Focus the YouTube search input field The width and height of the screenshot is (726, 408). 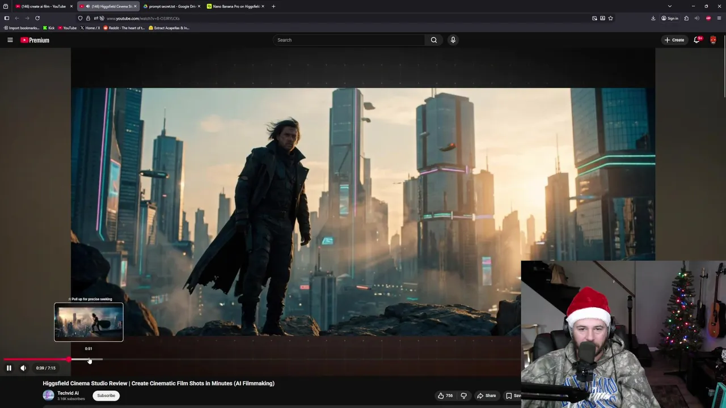pos(349,40)
